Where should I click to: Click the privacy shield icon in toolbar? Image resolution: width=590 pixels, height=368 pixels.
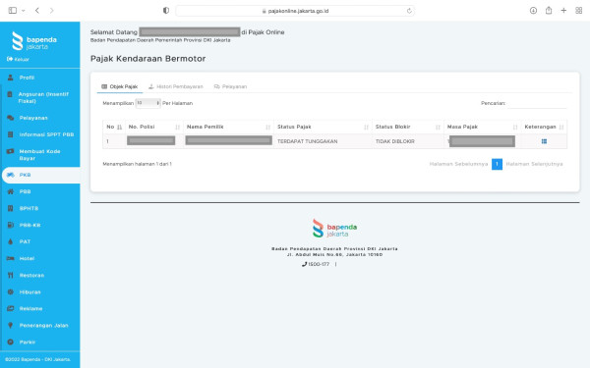coord(166,11)
